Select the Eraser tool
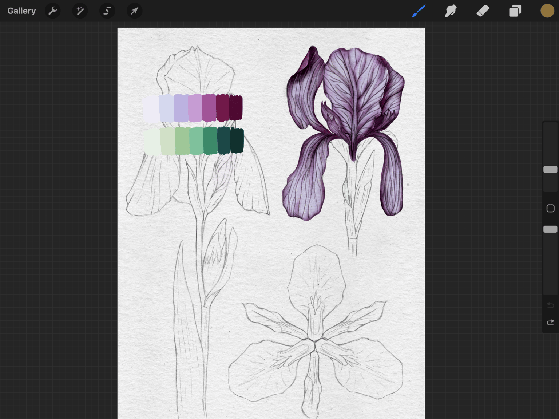 click(483, 11)
